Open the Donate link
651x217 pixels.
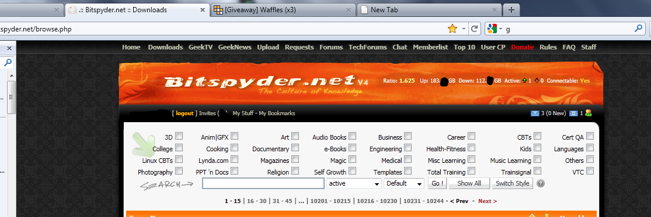click(523, 47)
